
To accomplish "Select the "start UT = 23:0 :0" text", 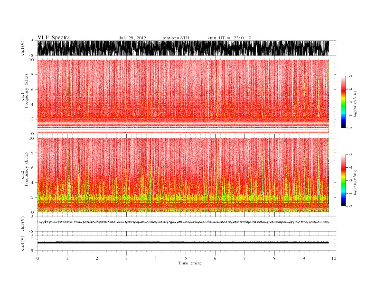I will [x=229, y=38].
